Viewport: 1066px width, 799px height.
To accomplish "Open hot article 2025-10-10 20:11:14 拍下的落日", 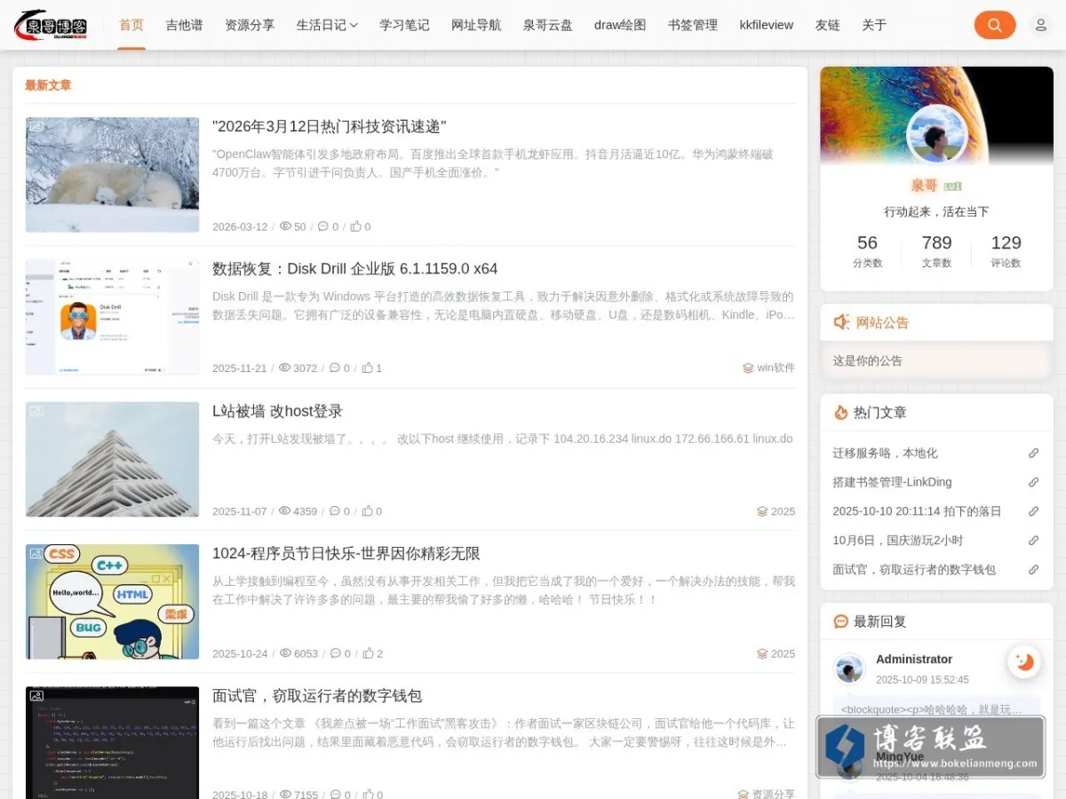I will coord(917,511).
